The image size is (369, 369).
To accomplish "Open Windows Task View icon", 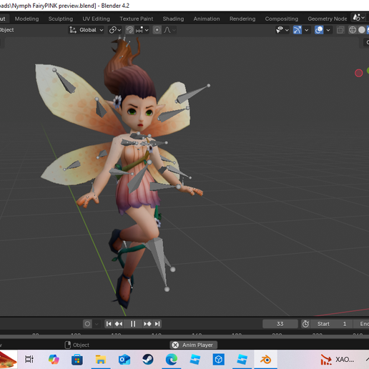I will (x=29, y=360).
